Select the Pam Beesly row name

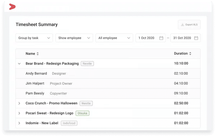click(35, 93)
